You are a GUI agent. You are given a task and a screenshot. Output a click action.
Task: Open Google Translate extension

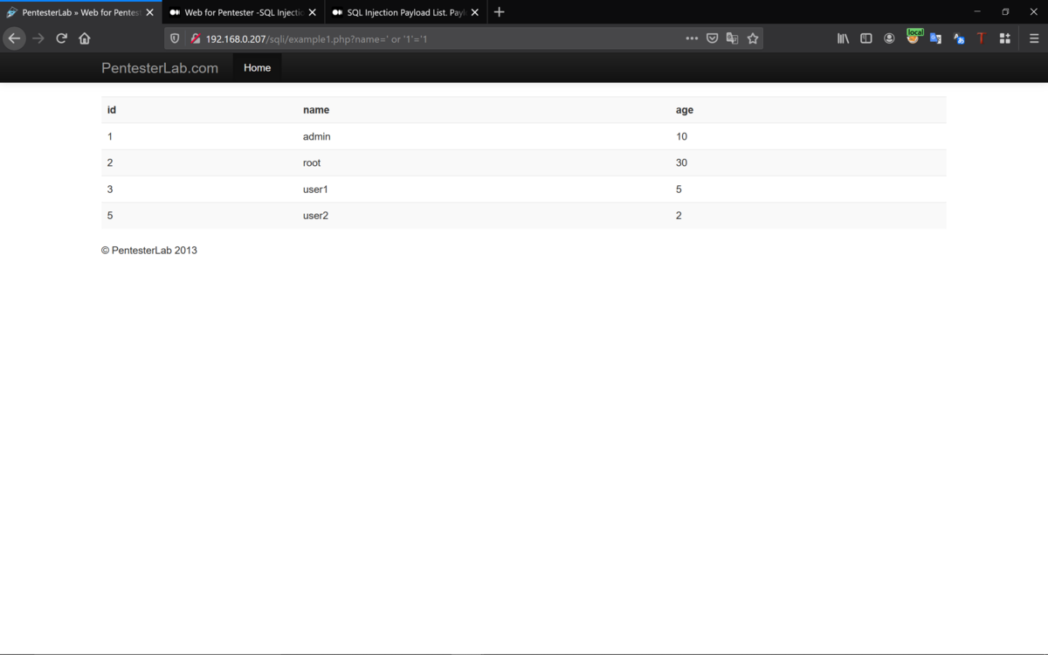pos(935,38)
